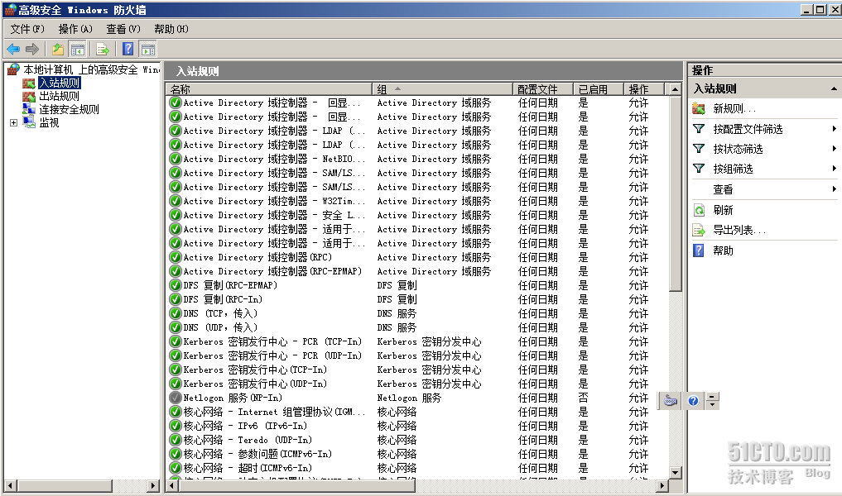Click the 出站规则 tree icon

pos(29,96)
